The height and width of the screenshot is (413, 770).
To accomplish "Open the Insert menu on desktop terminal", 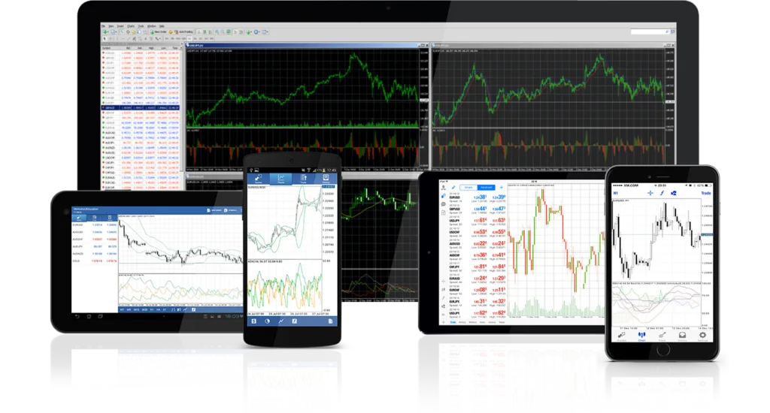I will pyautogui.click(x=120, y=26).
